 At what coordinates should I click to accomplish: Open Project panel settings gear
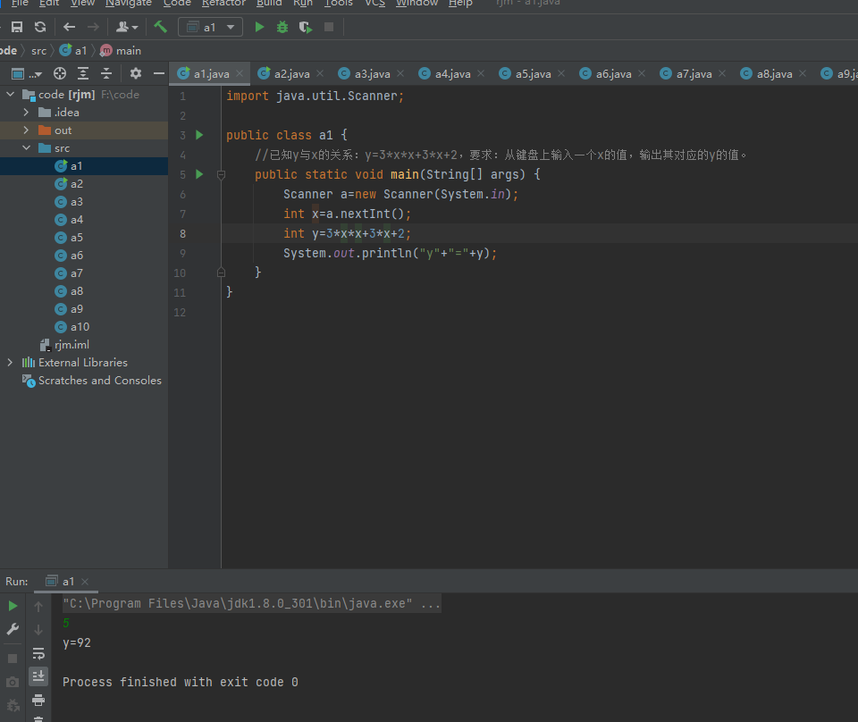click(x=136, y=73)
